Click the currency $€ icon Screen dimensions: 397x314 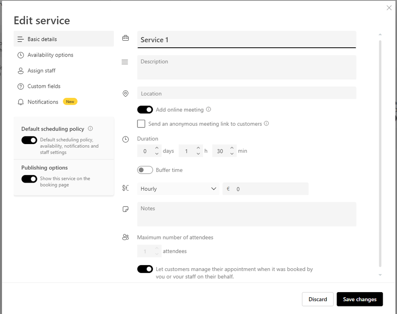(125, 188)
